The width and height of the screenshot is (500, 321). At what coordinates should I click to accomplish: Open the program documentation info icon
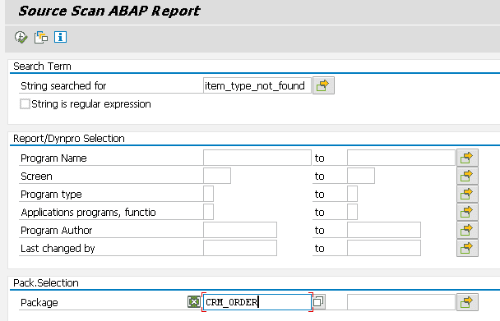click(x=60, y=37)
